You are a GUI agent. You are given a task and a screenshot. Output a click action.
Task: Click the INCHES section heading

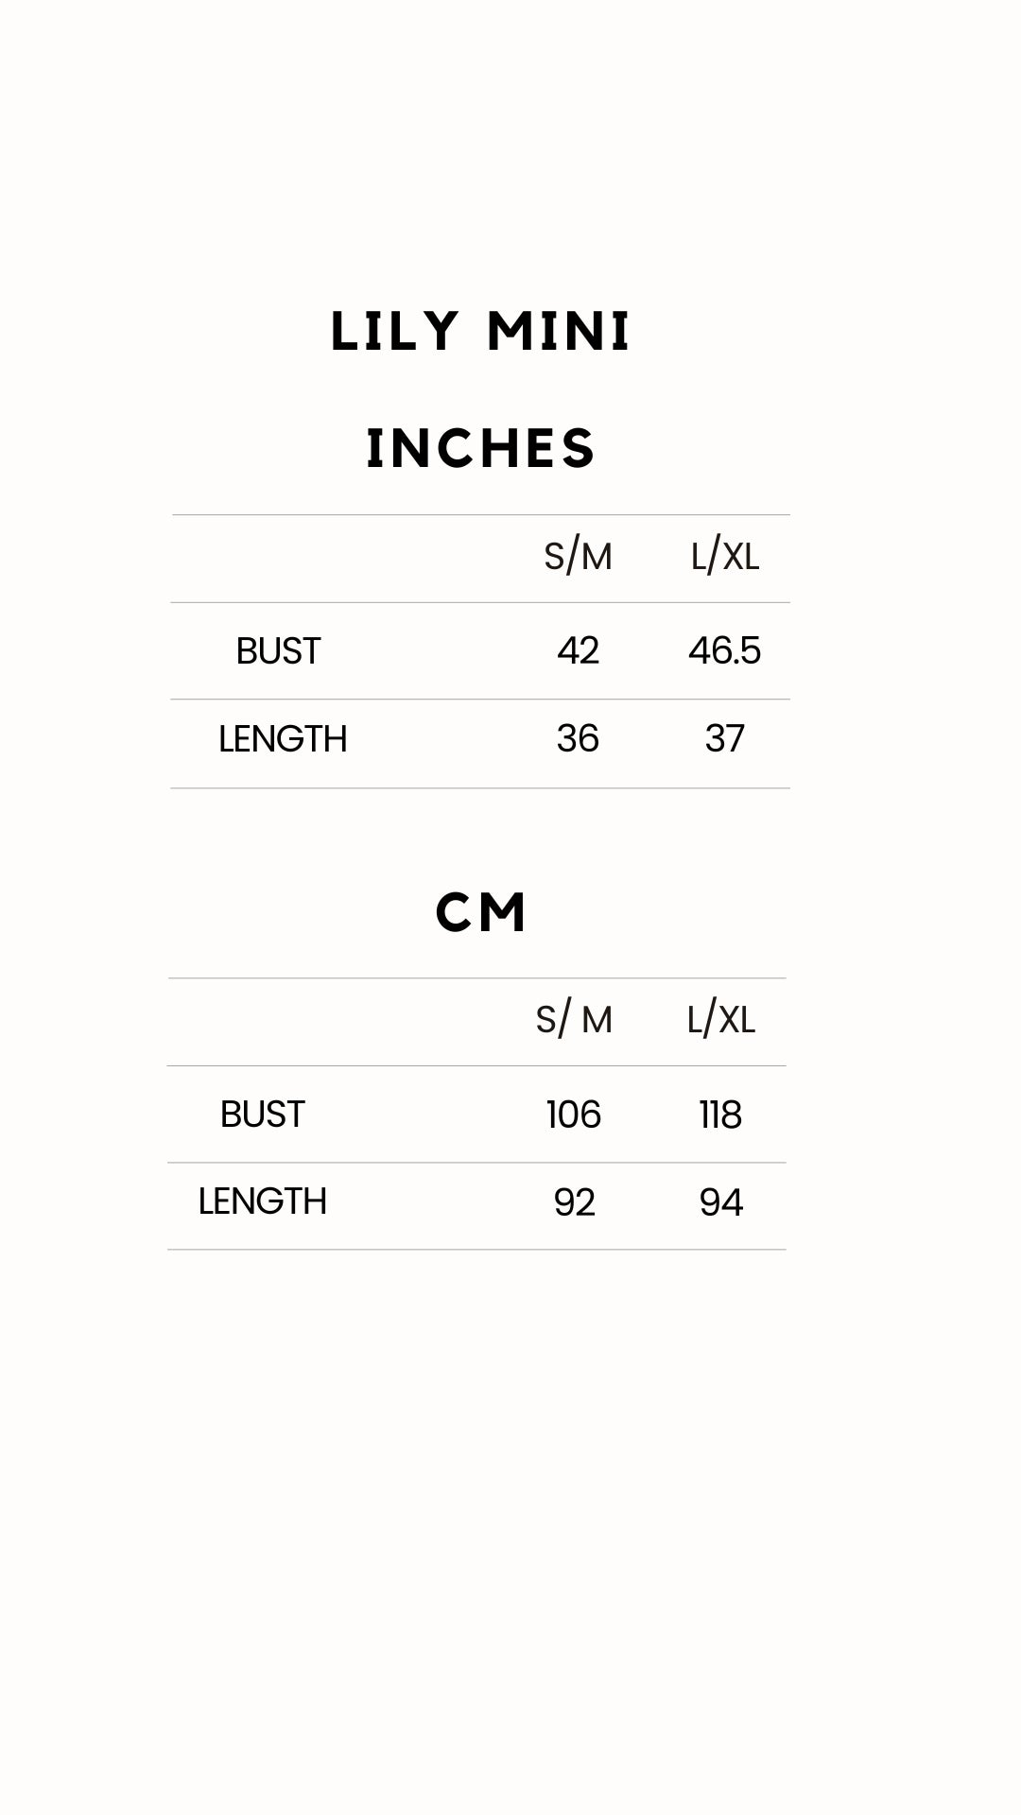(480, 448)
